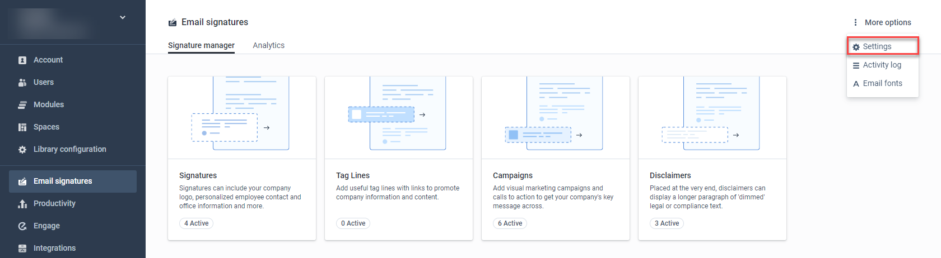Screen dimensions: 941x258
Task: Click the Settings gear in dropdown menu
Action: point(856,47)
